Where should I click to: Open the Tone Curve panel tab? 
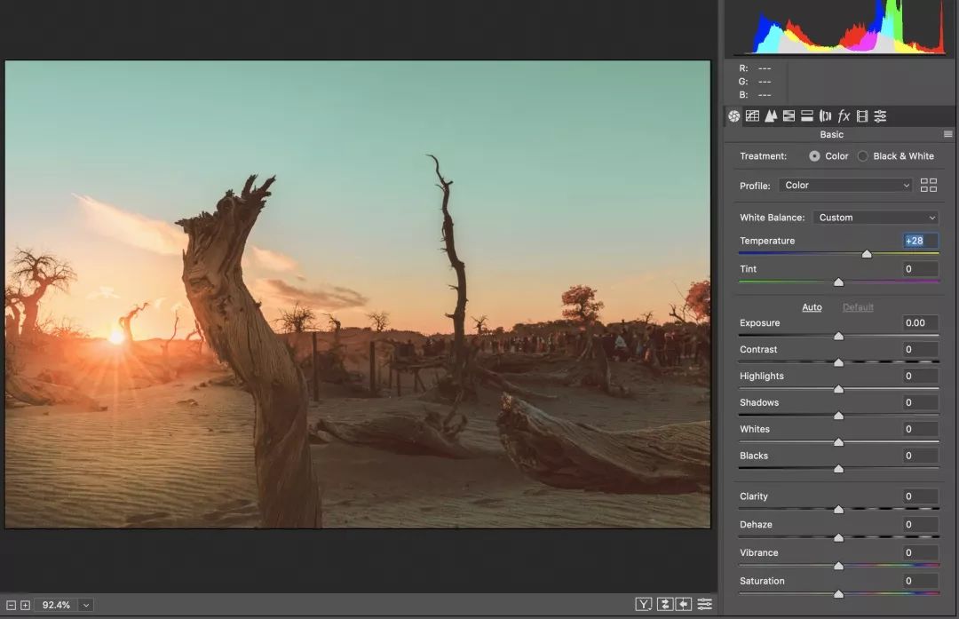click(752, 116)
